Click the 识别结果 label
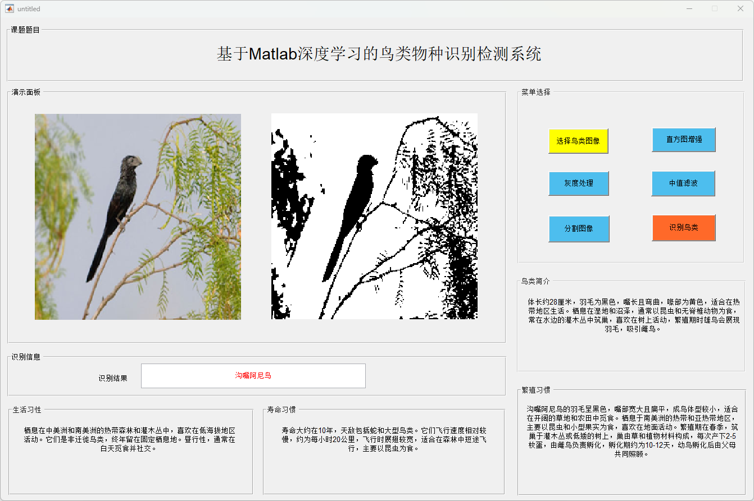754x501 pixels. tap(113, 378)
